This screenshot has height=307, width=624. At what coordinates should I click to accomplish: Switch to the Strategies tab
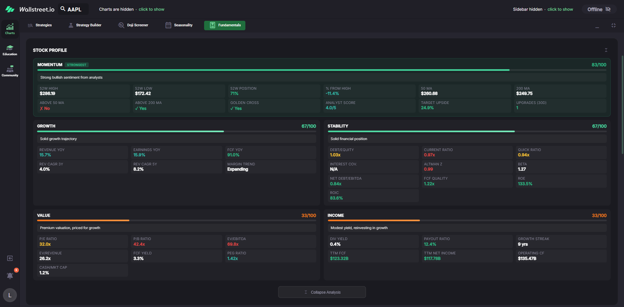pos(40,25)
